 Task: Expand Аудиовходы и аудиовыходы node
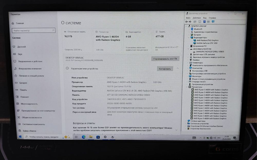click(189, 32)
